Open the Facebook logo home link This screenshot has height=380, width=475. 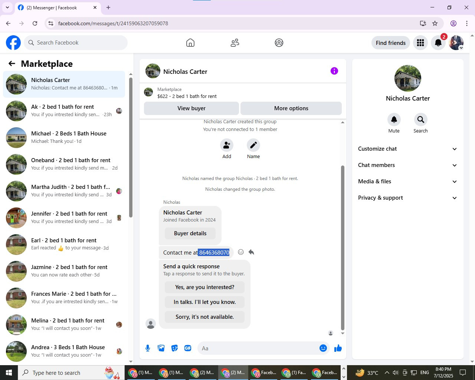13,43
